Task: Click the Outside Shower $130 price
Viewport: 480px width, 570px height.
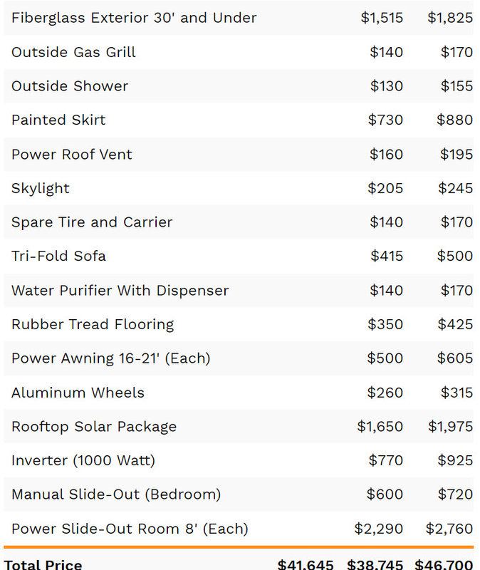Action: click(387, 86)
